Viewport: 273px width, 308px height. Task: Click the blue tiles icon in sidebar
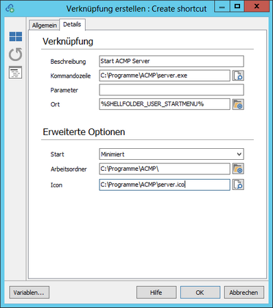[x=16, y=36]
